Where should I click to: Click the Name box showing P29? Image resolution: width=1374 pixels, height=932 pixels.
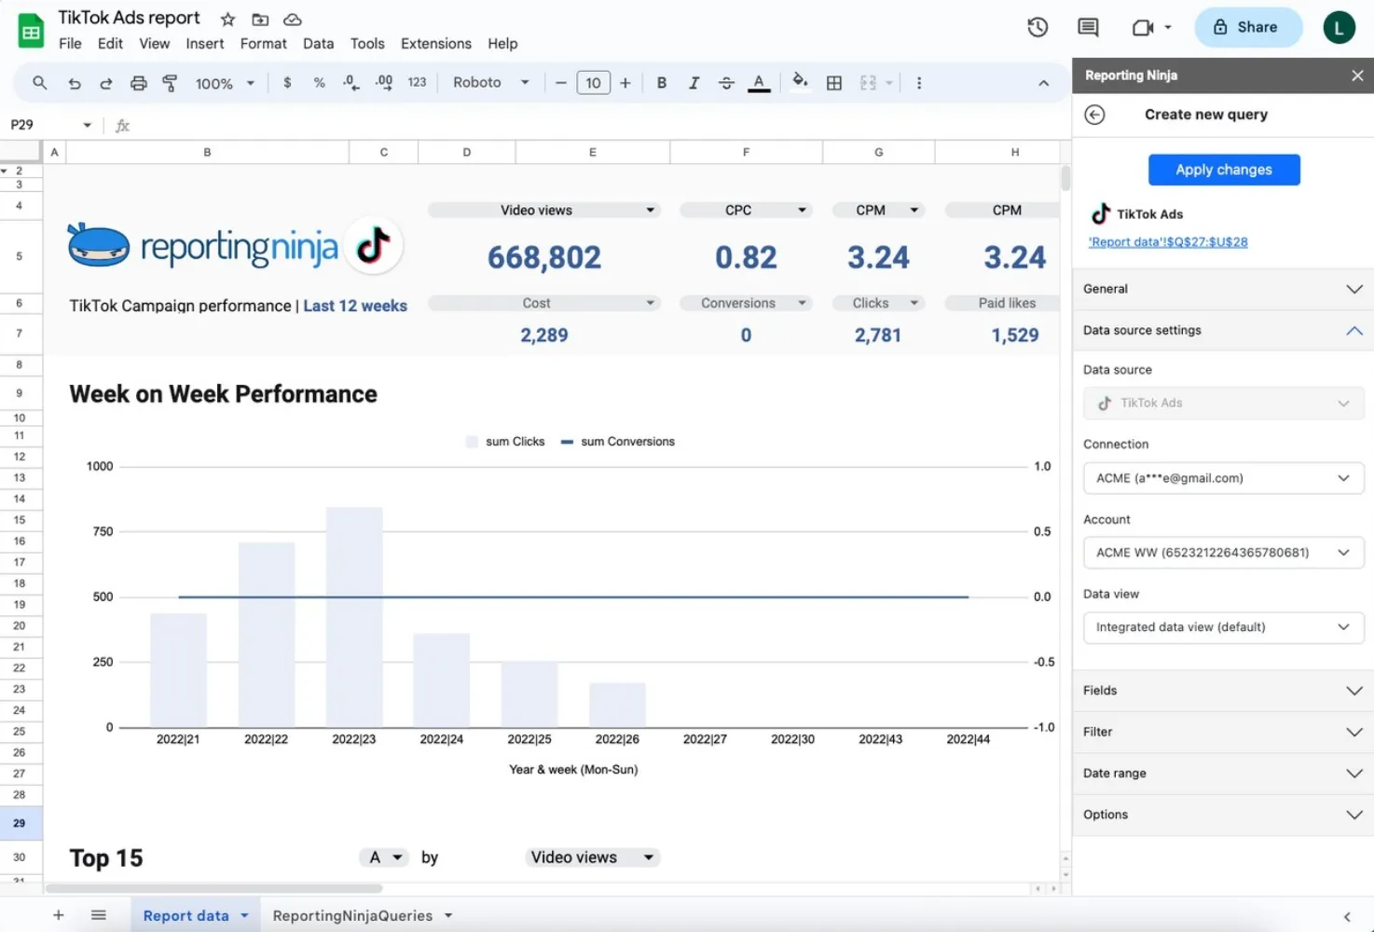[50, 125]
